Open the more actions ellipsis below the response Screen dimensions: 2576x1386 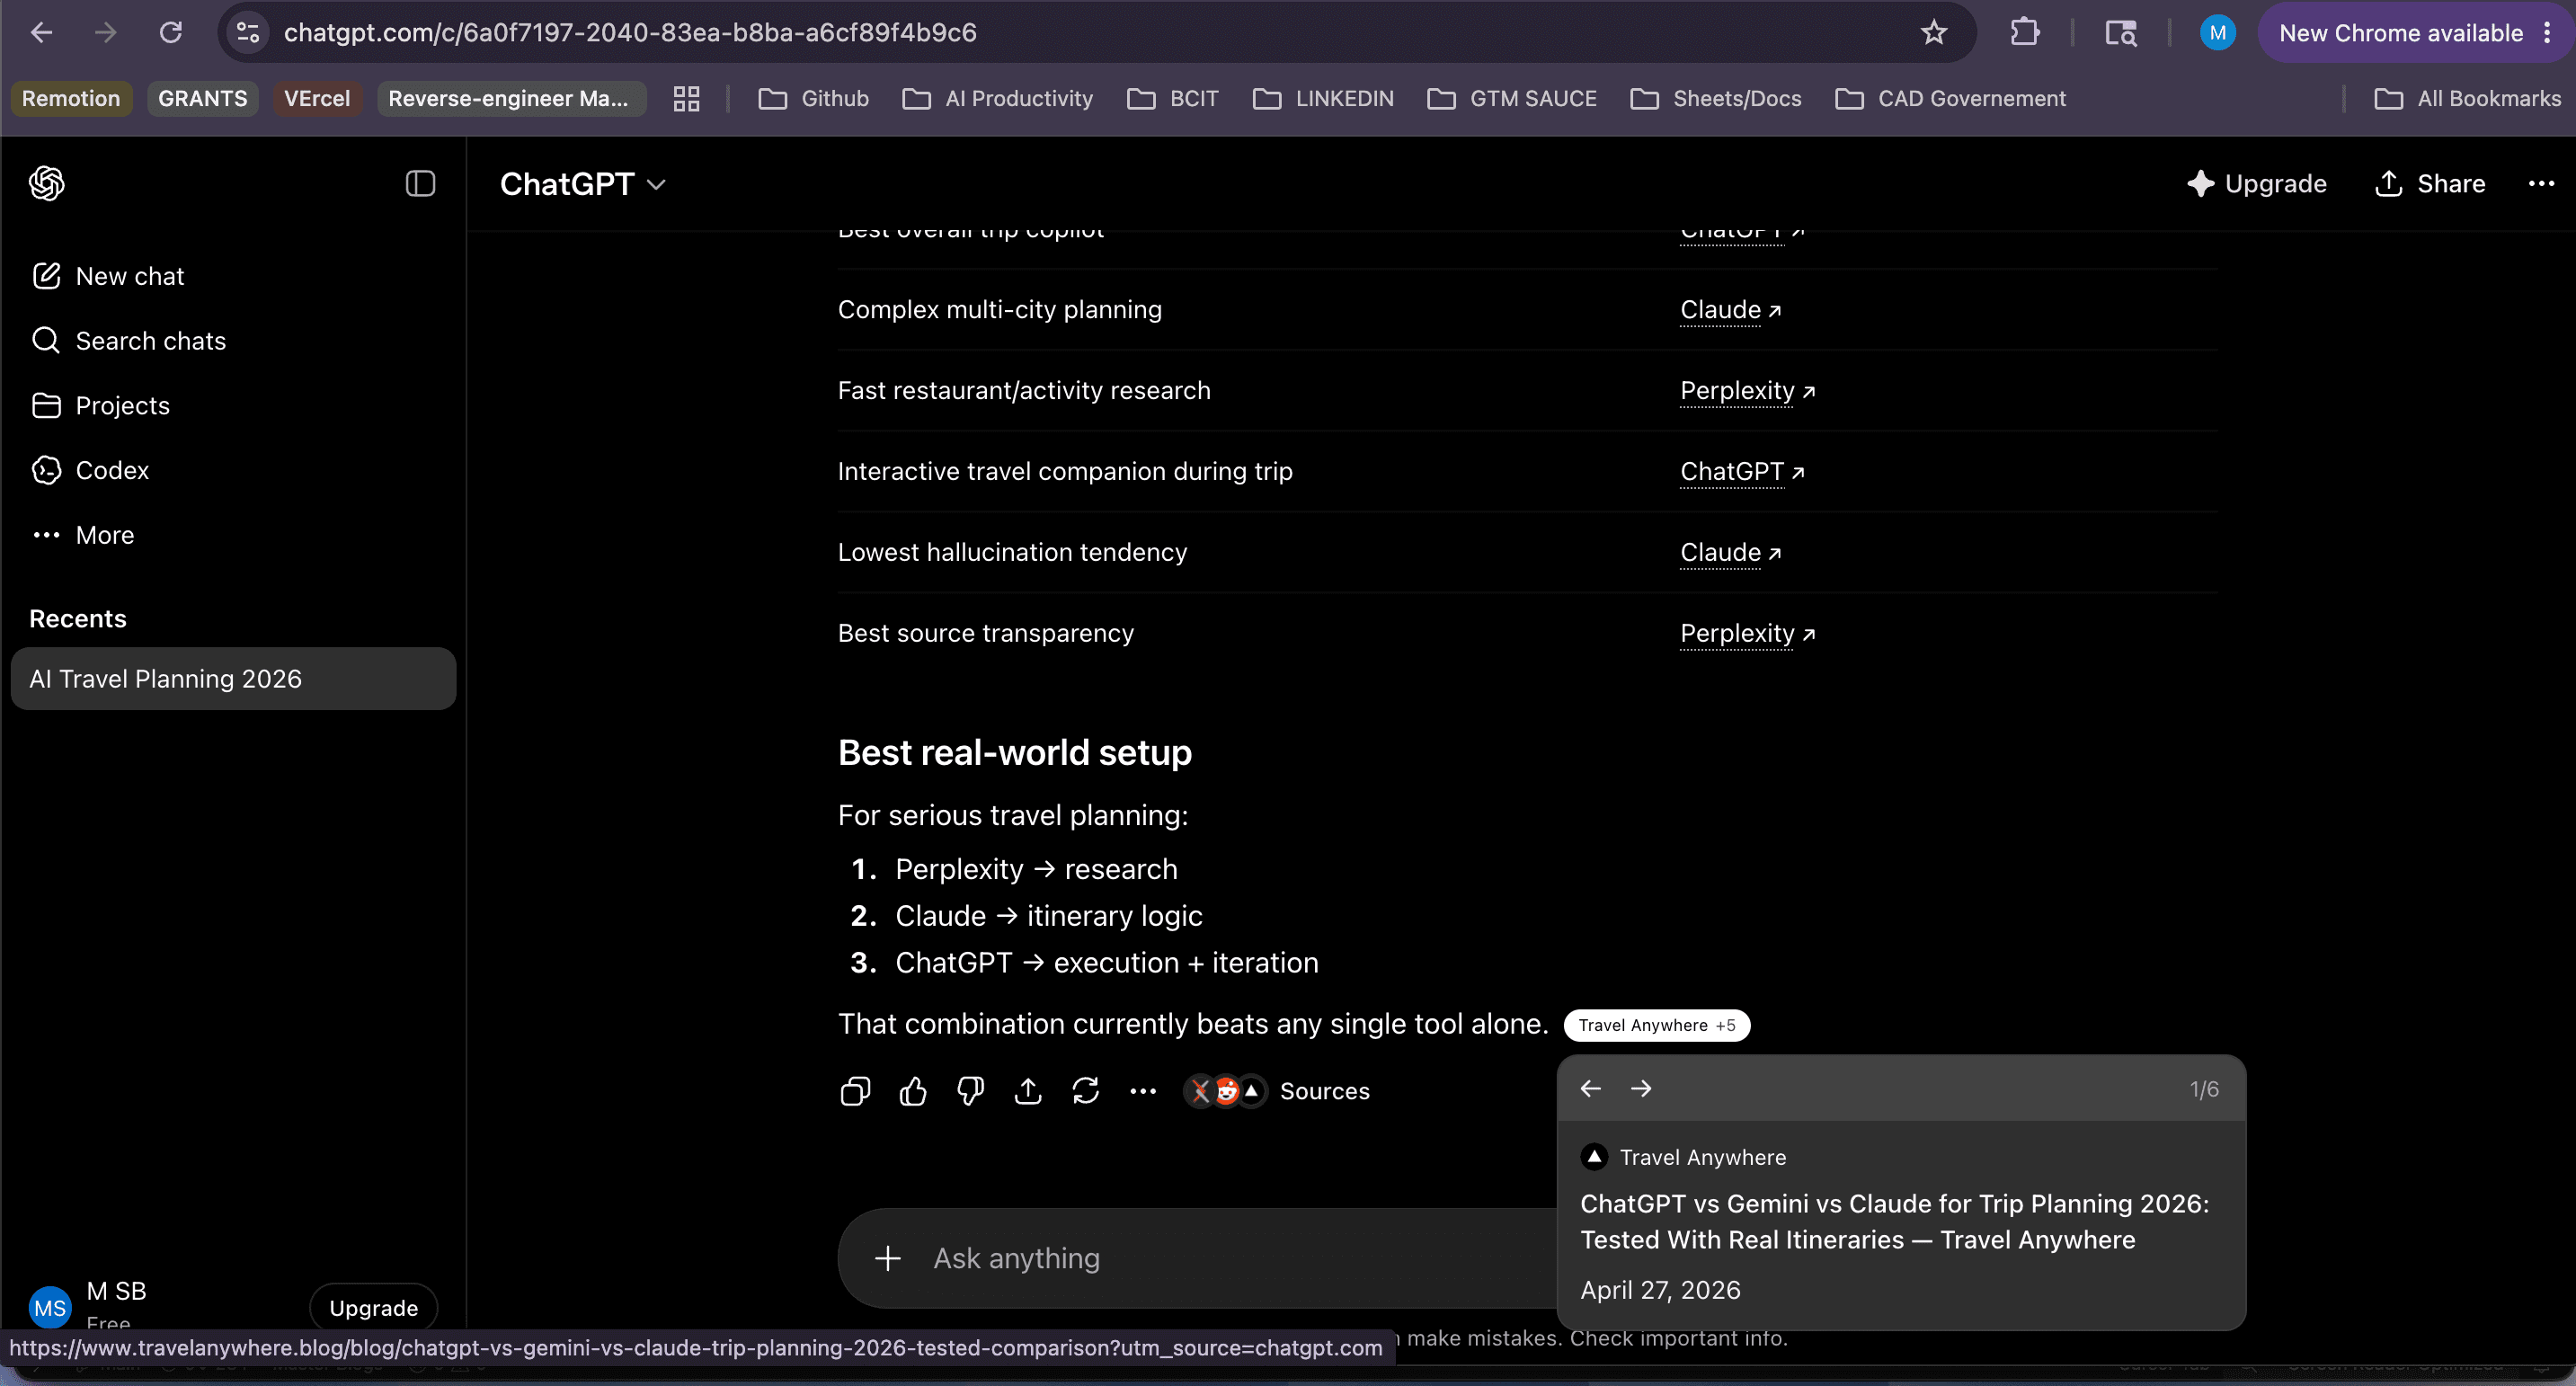tap(1143, 1091)
